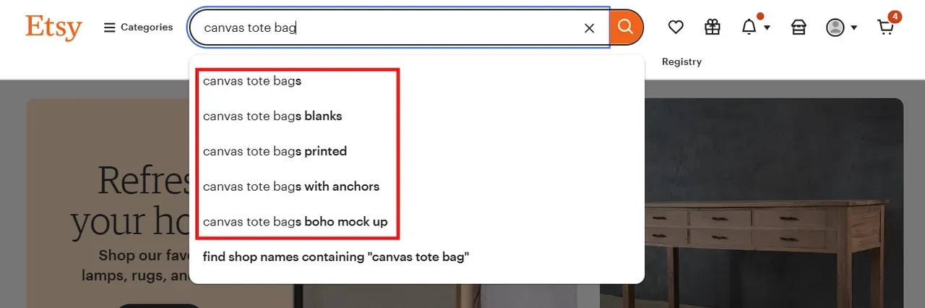Open the account profile avatar
Image resolution: width=925 pixels, height=308 pixels.
pos(835,27)
